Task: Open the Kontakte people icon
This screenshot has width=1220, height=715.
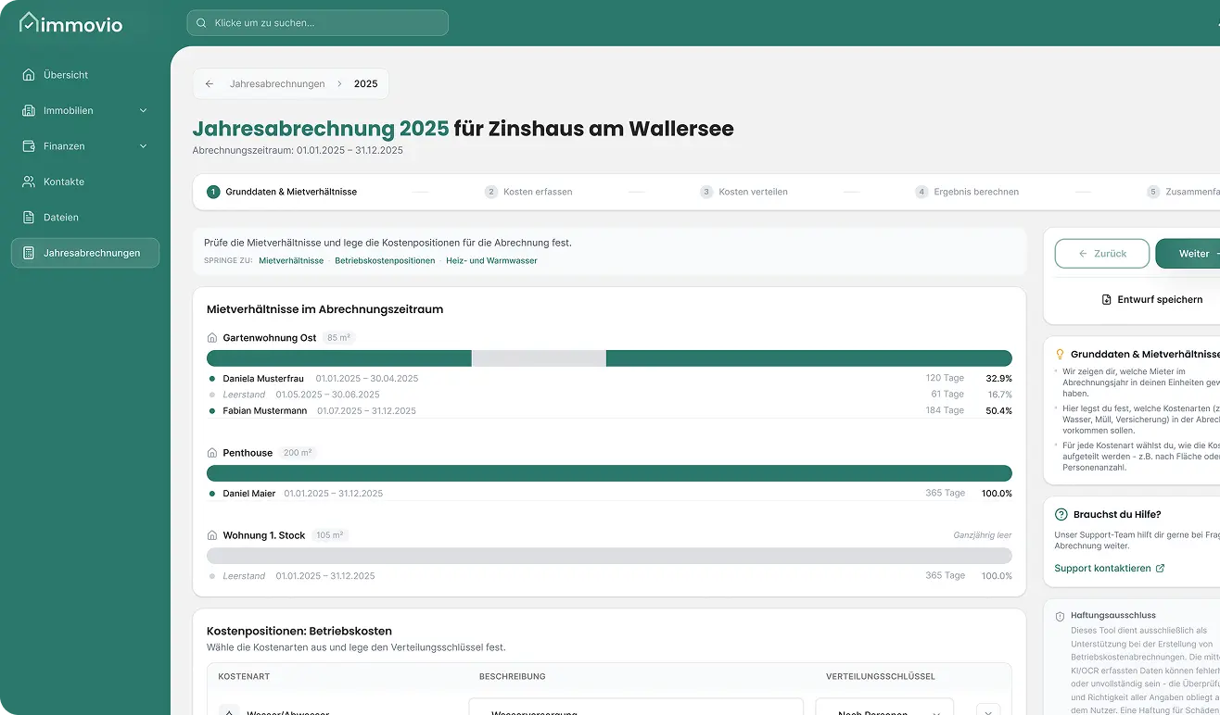Action: (29, 182)
